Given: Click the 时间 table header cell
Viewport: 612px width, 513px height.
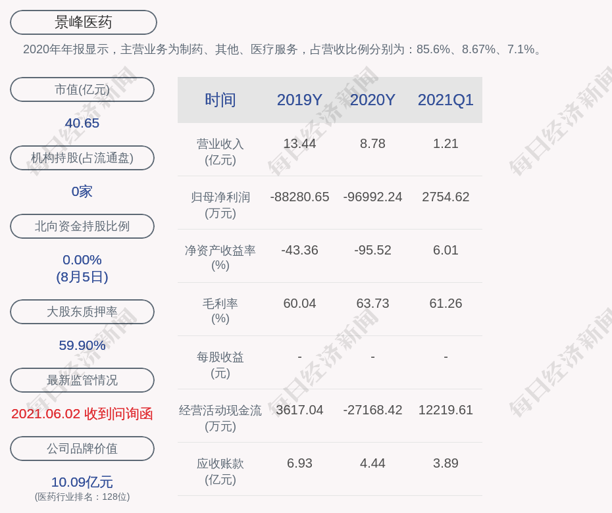Looking at the screenshot, I should click(220, 100).
